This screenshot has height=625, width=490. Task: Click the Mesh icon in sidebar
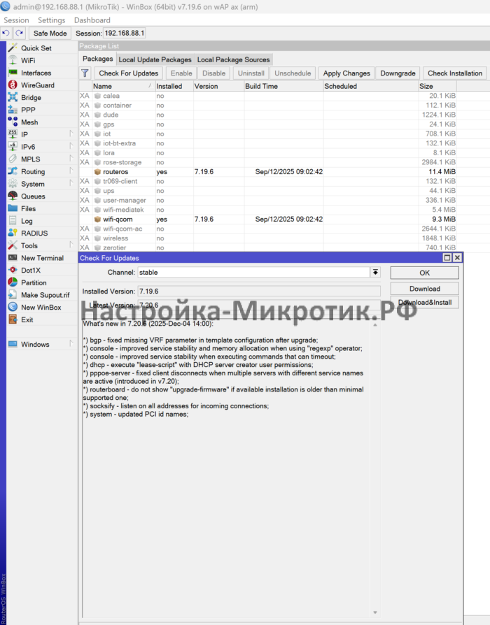click(x=13, y=122)
